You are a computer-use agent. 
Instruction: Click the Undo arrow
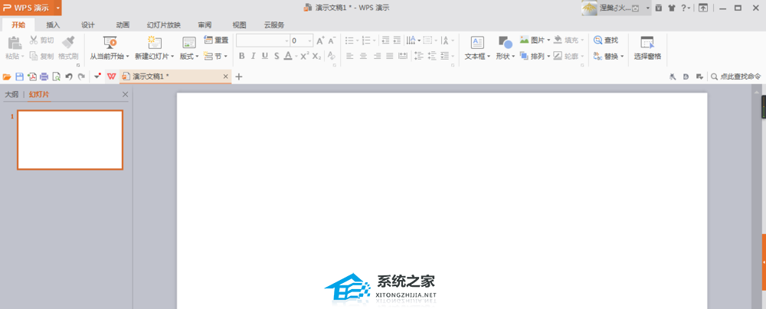pyautogui.click(x=70, y=76)
